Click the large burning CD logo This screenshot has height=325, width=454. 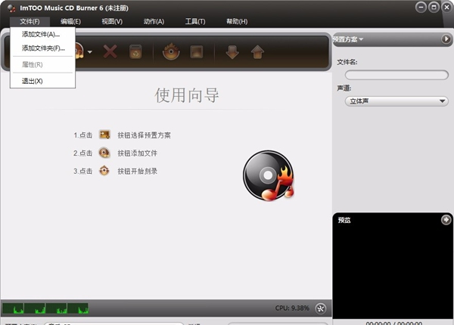269,175
